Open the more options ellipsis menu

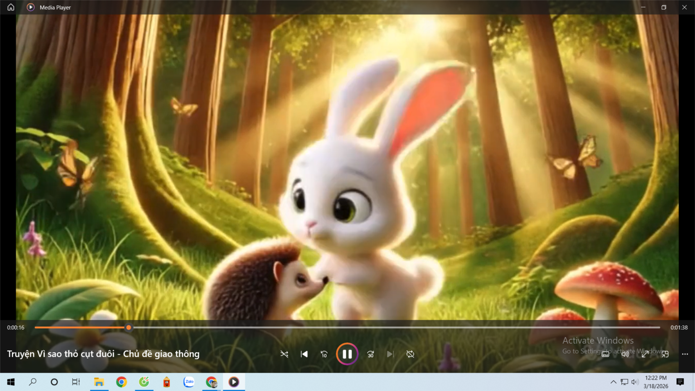pos(685,354)
